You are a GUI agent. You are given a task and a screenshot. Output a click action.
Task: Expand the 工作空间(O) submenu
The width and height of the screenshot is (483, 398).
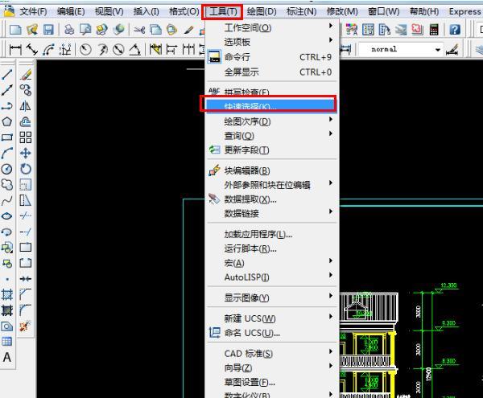pos(271,27)
